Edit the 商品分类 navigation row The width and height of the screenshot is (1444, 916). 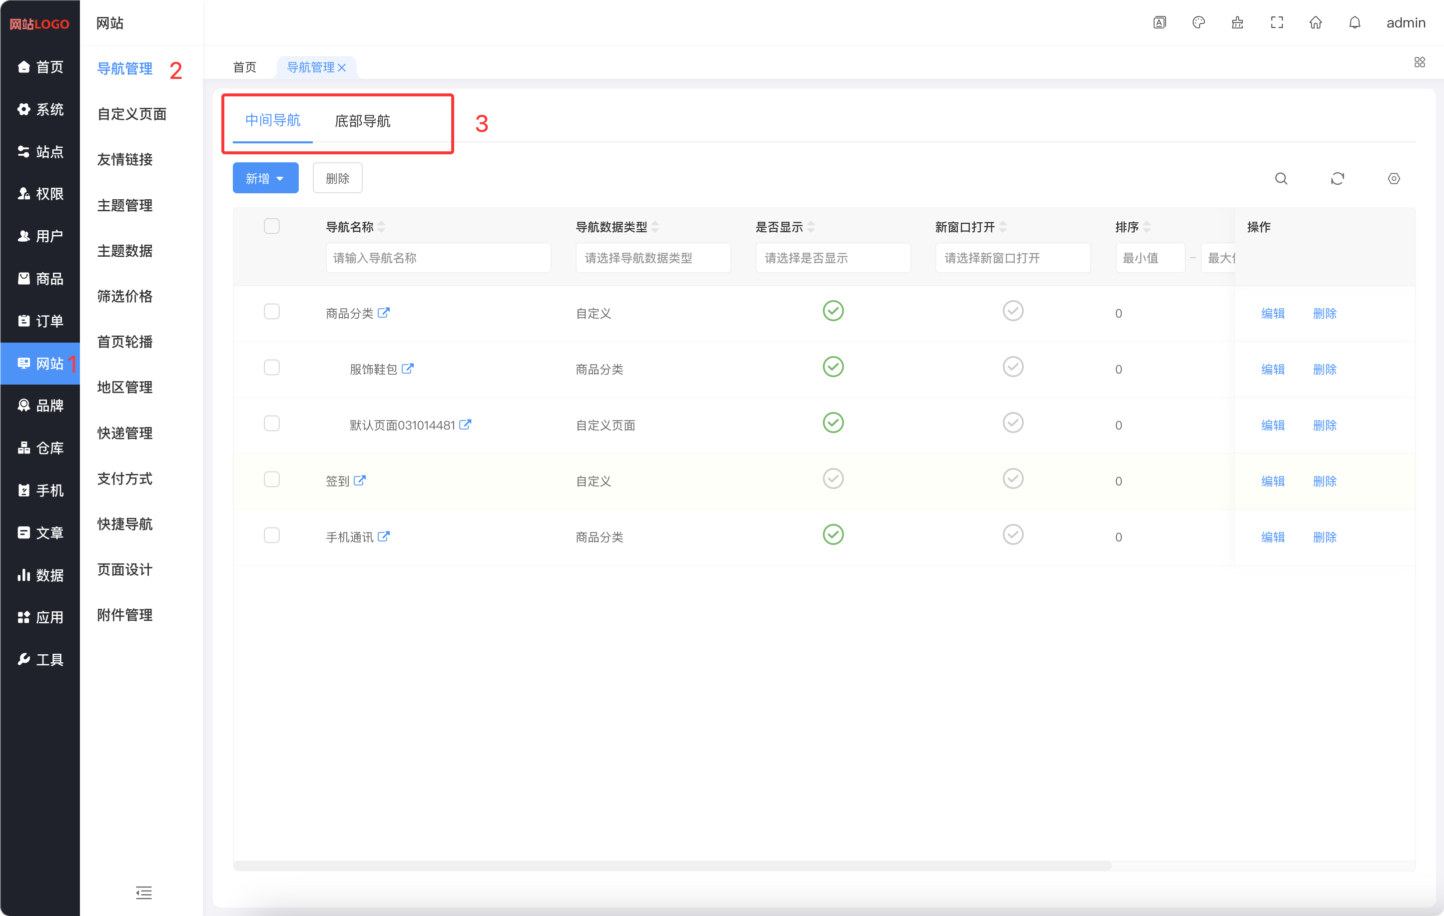[1273, 313]
